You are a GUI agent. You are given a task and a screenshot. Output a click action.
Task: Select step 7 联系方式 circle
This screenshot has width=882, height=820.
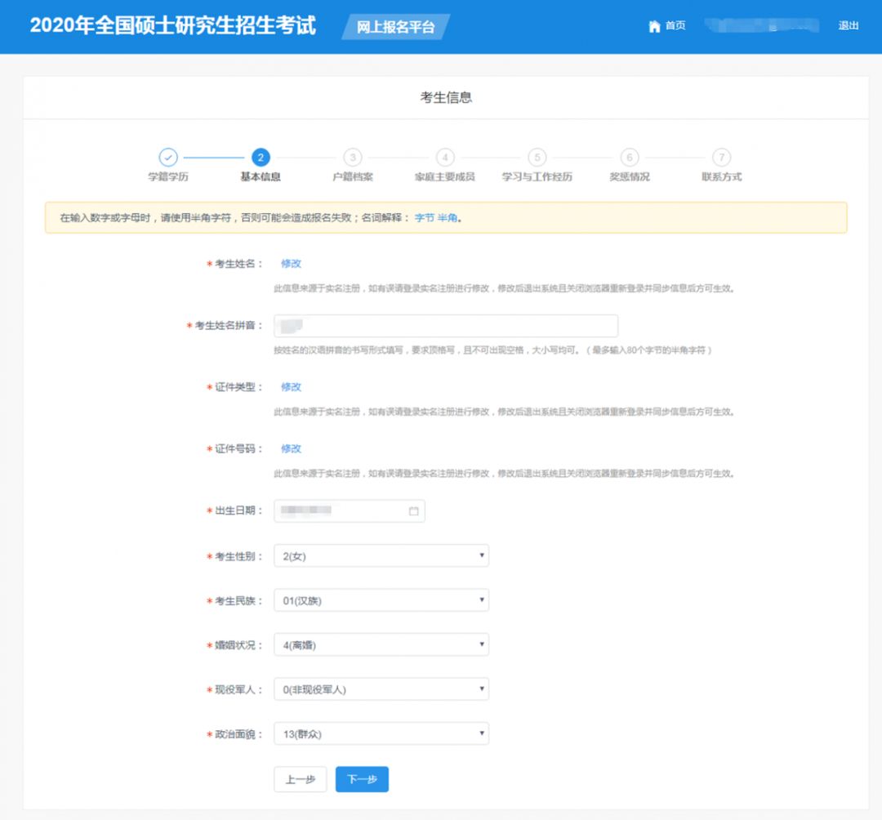723,157
